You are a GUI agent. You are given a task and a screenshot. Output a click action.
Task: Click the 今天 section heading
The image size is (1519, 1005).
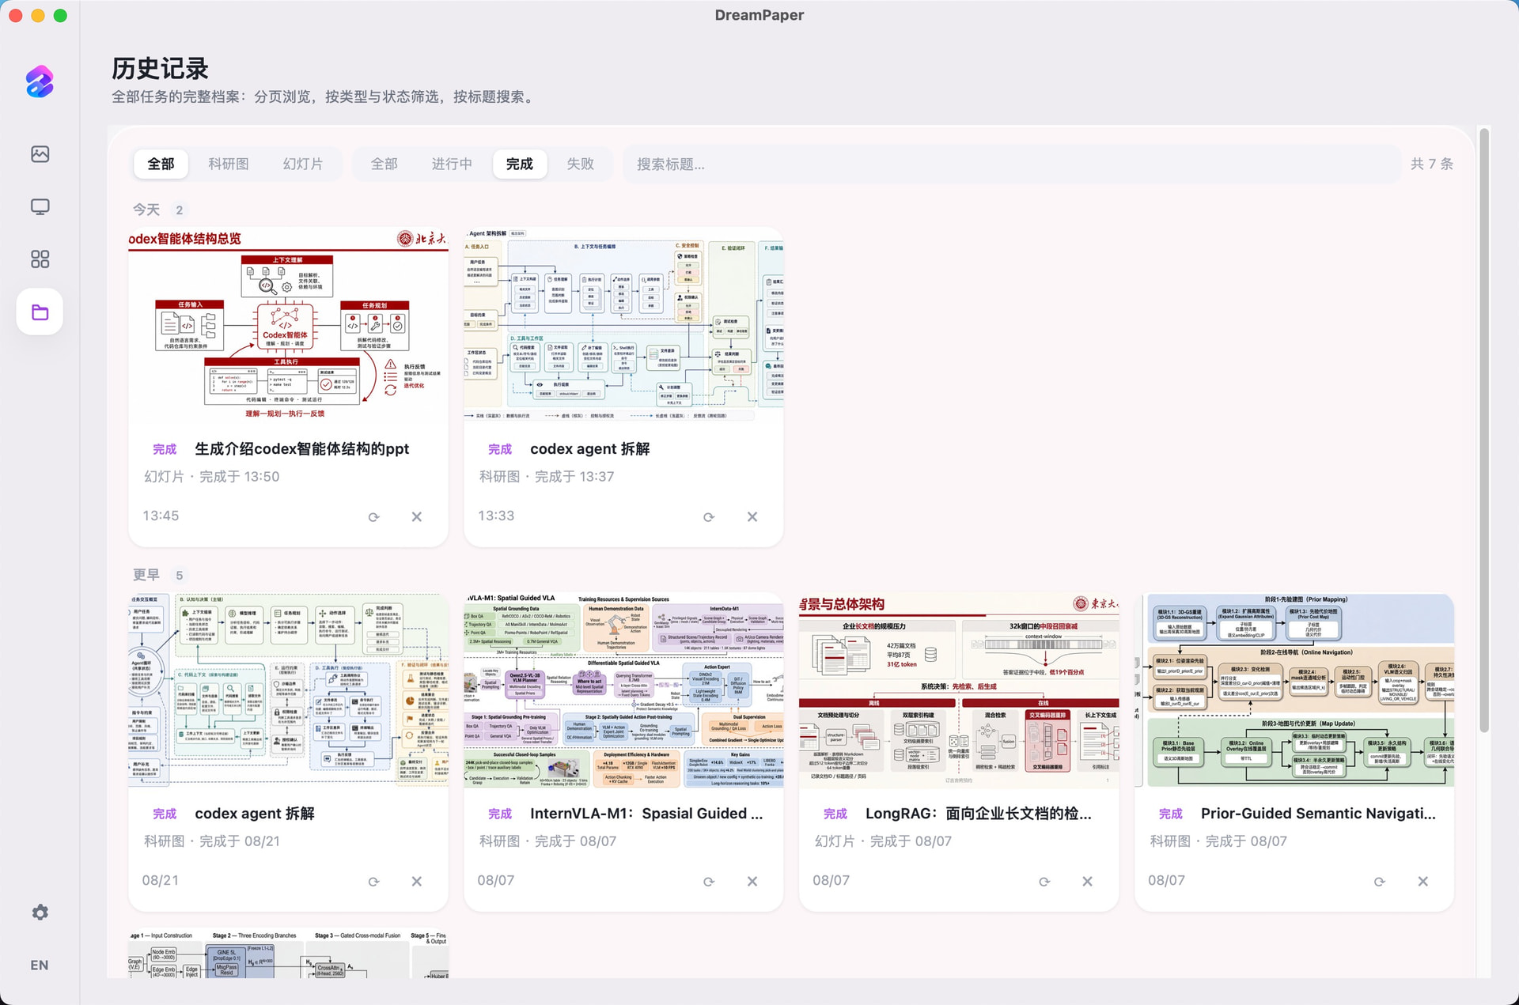146,210
